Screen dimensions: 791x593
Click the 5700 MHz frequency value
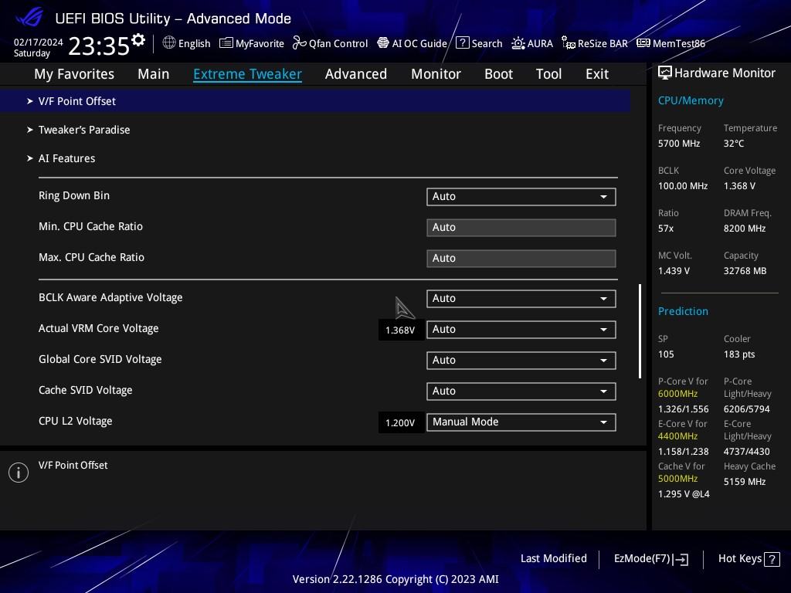pos(679,144)
